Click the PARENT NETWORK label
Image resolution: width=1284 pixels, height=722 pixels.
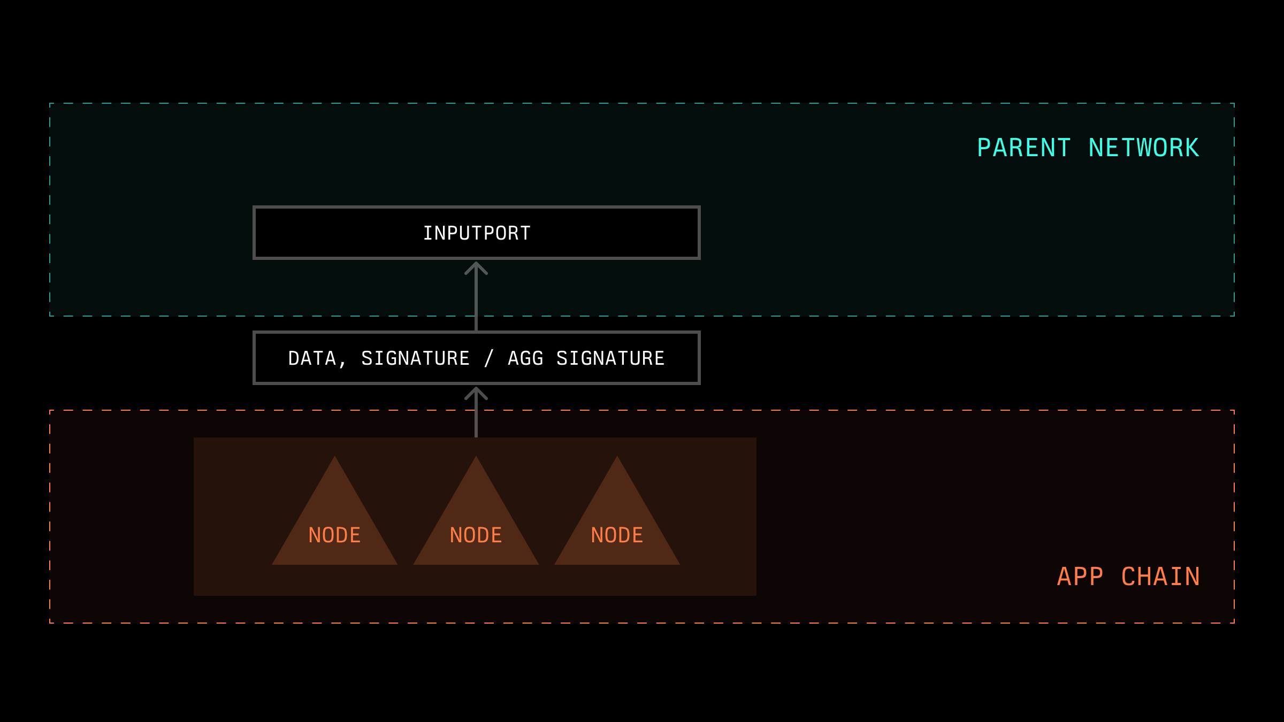pos(1088,148)
